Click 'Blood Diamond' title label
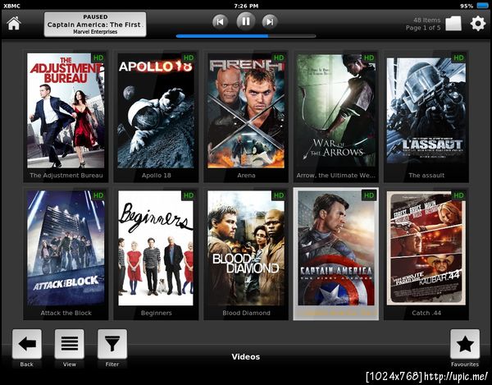 click(x=246, y=313)
